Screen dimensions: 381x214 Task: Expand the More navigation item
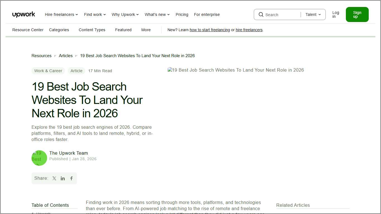coord(146,30)
